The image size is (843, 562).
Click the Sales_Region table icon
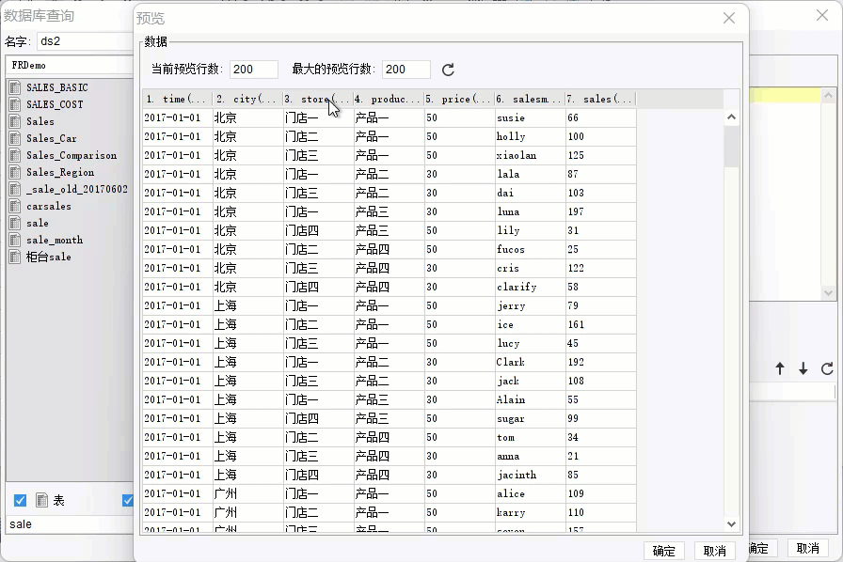click(x=15, y=172)
